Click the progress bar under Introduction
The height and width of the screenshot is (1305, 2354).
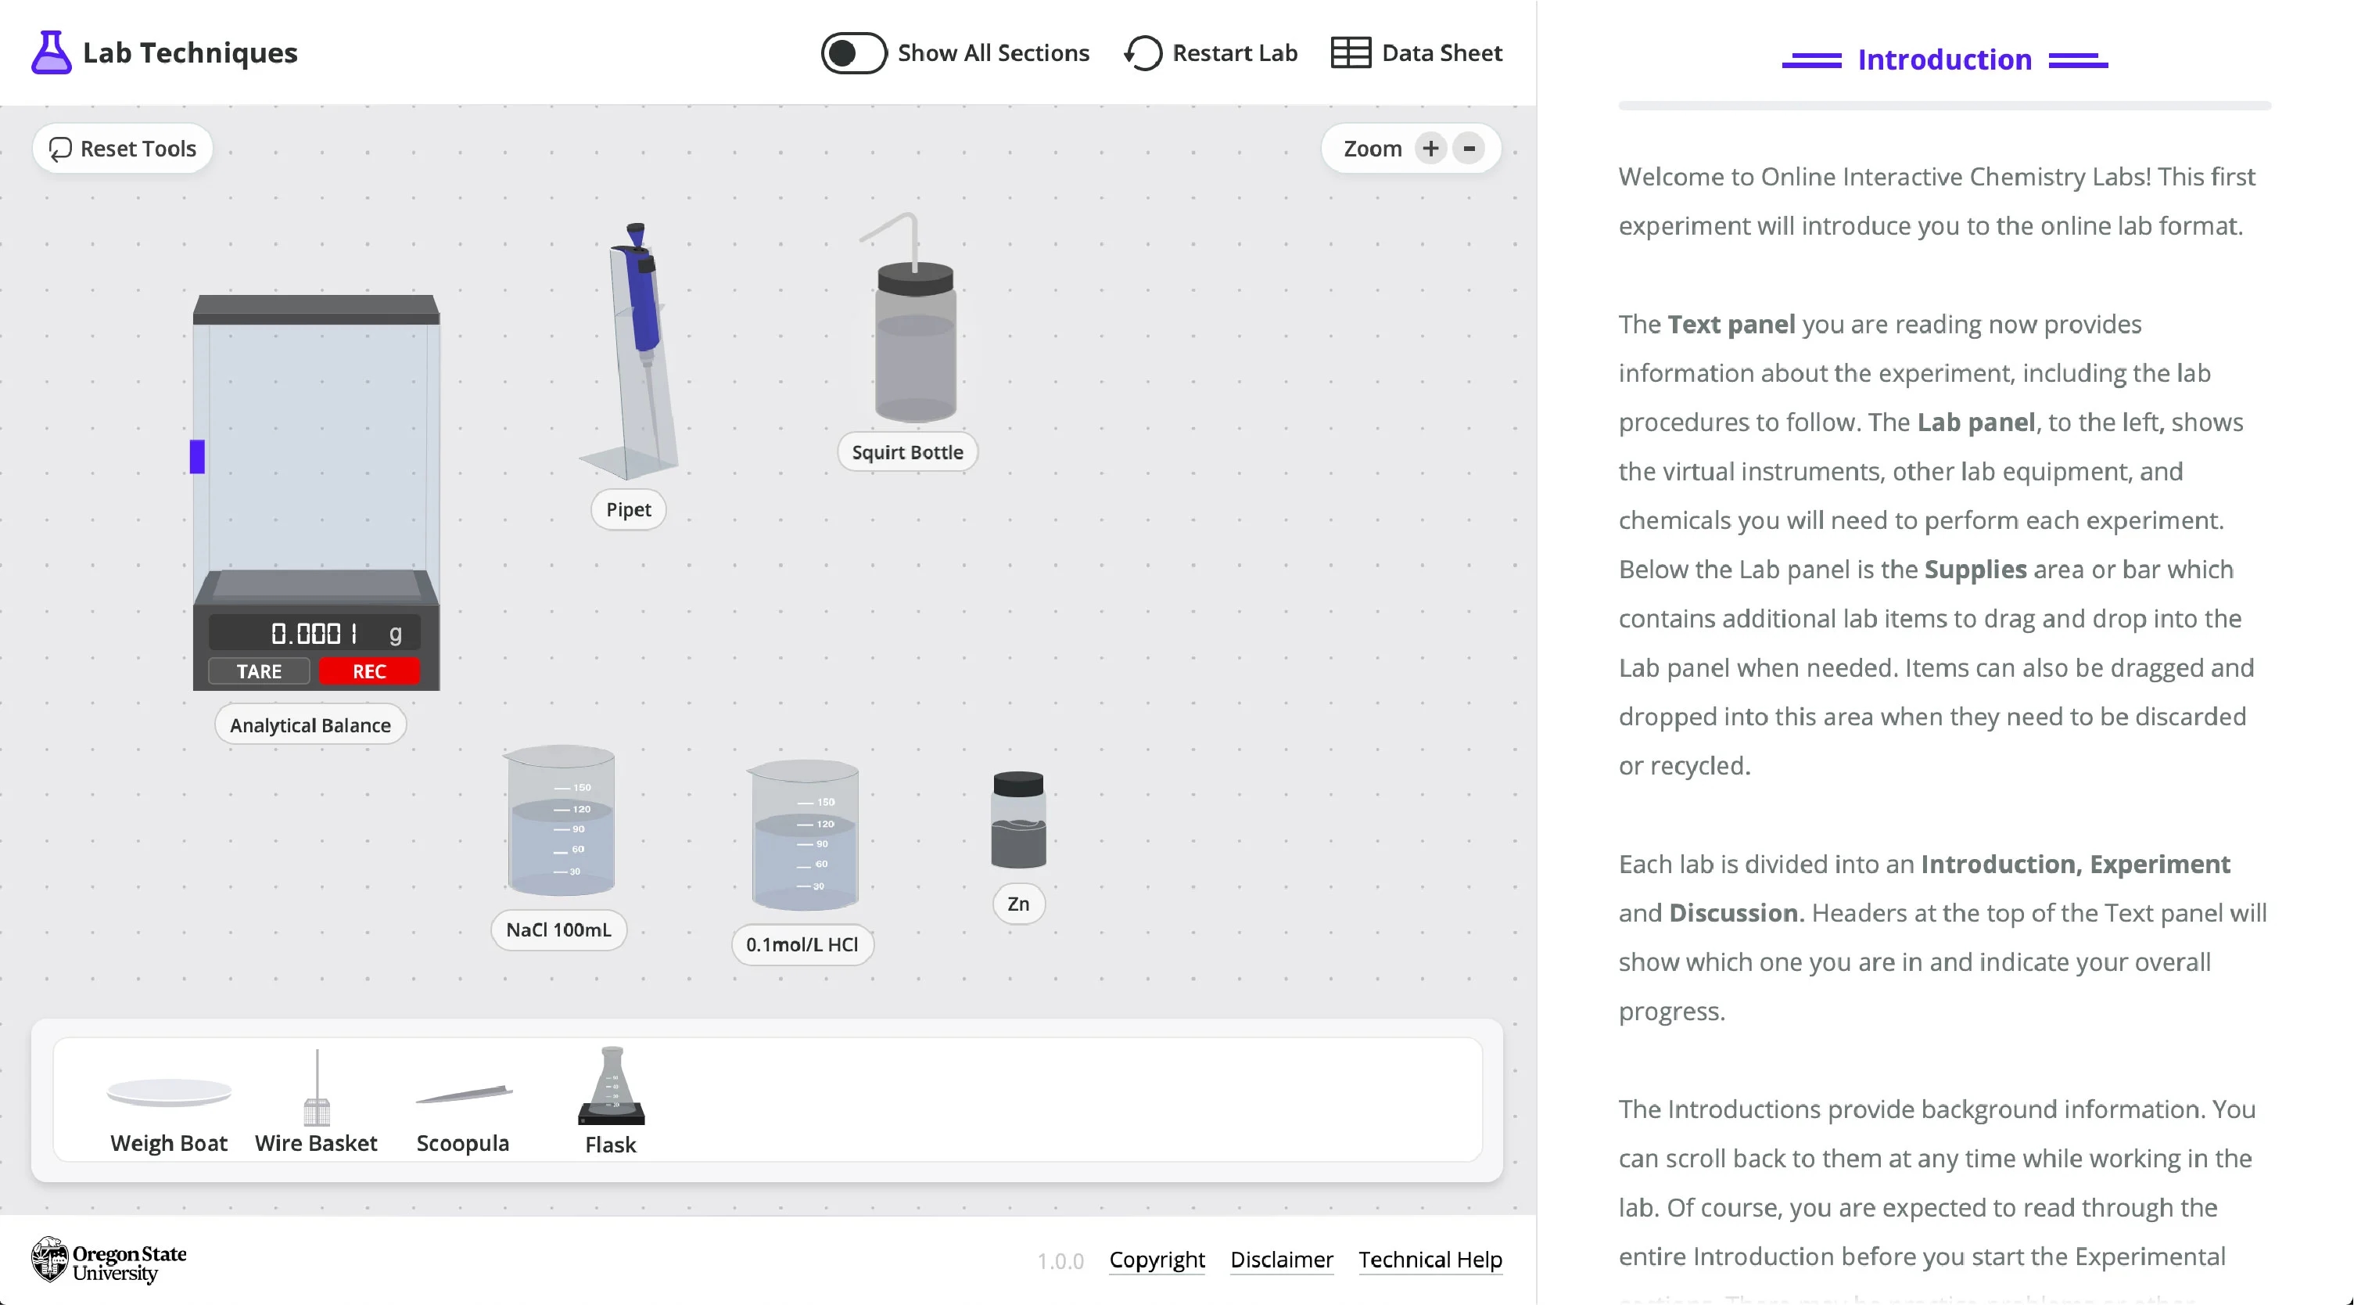pyautogui.click(x=1945, y=106)
